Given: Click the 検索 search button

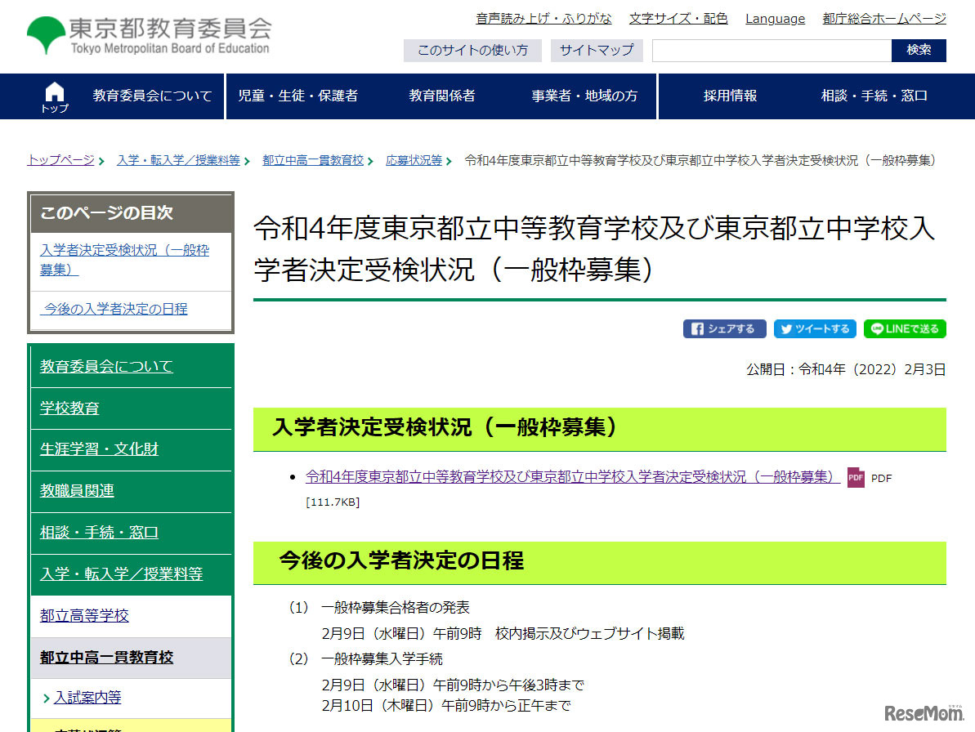Looking at the screenshot, I should point(919,51).
